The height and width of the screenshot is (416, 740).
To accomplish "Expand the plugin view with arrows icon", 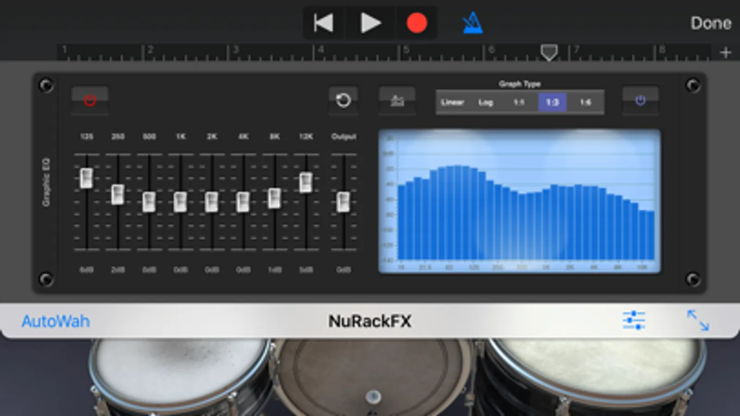I will pyautogui.click(x=698, y=320).
